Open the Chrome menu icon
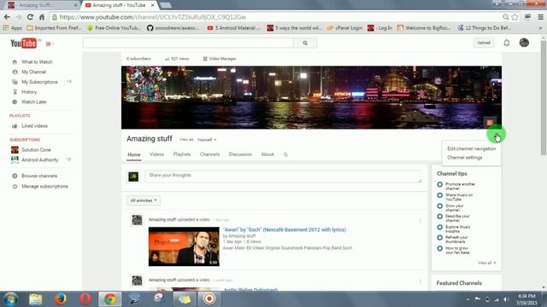 click(x=540, y=17)
